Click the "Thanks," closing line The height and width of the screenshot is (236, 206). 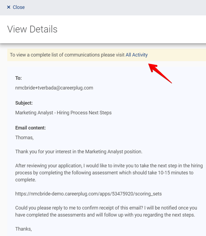(23, 229)
